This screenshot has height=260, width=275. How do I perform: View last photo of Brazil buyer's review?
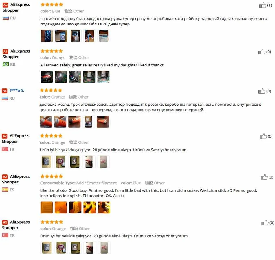(103, 77)
